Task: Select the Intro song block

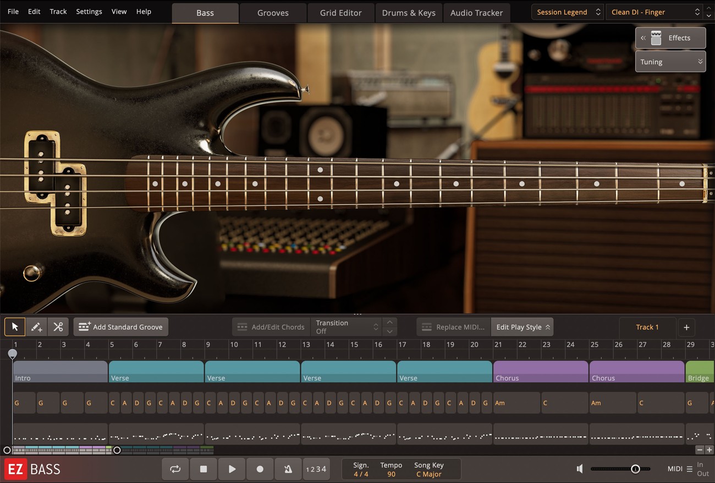Action: [61, 371]
